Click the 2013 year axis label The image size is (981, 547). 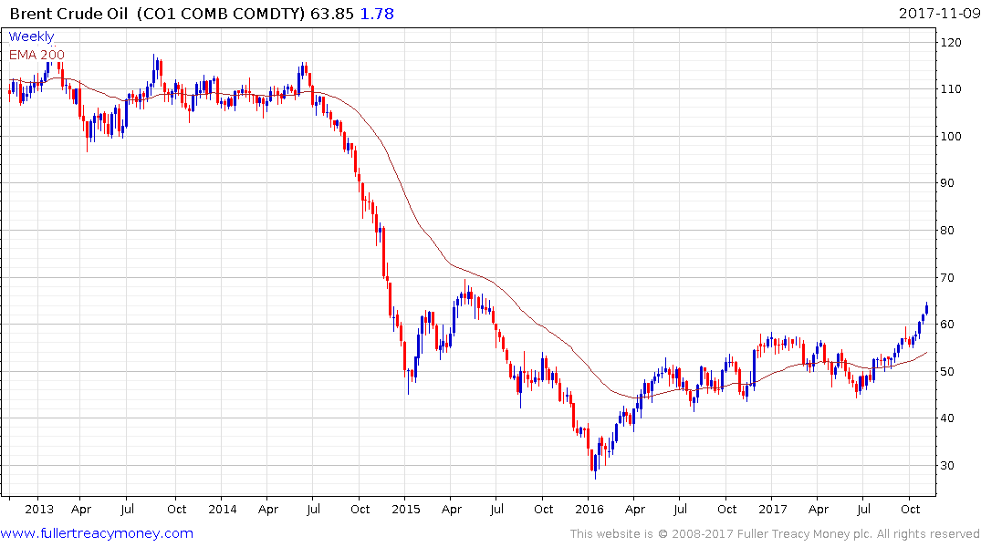pos(39,510)
